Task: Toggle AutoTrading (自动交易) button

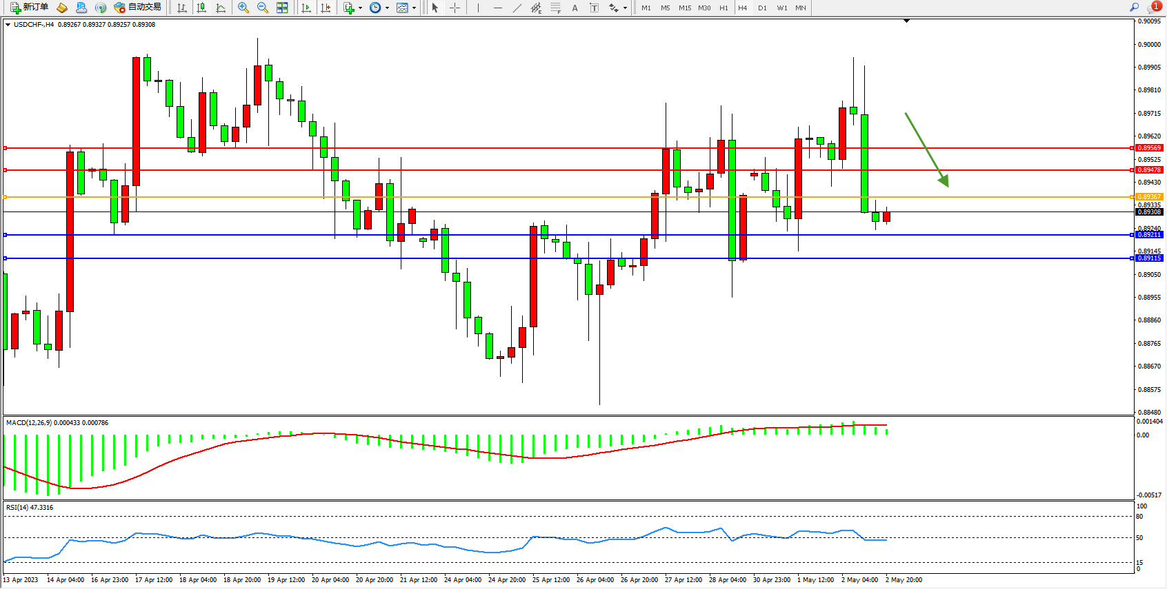Action: click(137, 8)
